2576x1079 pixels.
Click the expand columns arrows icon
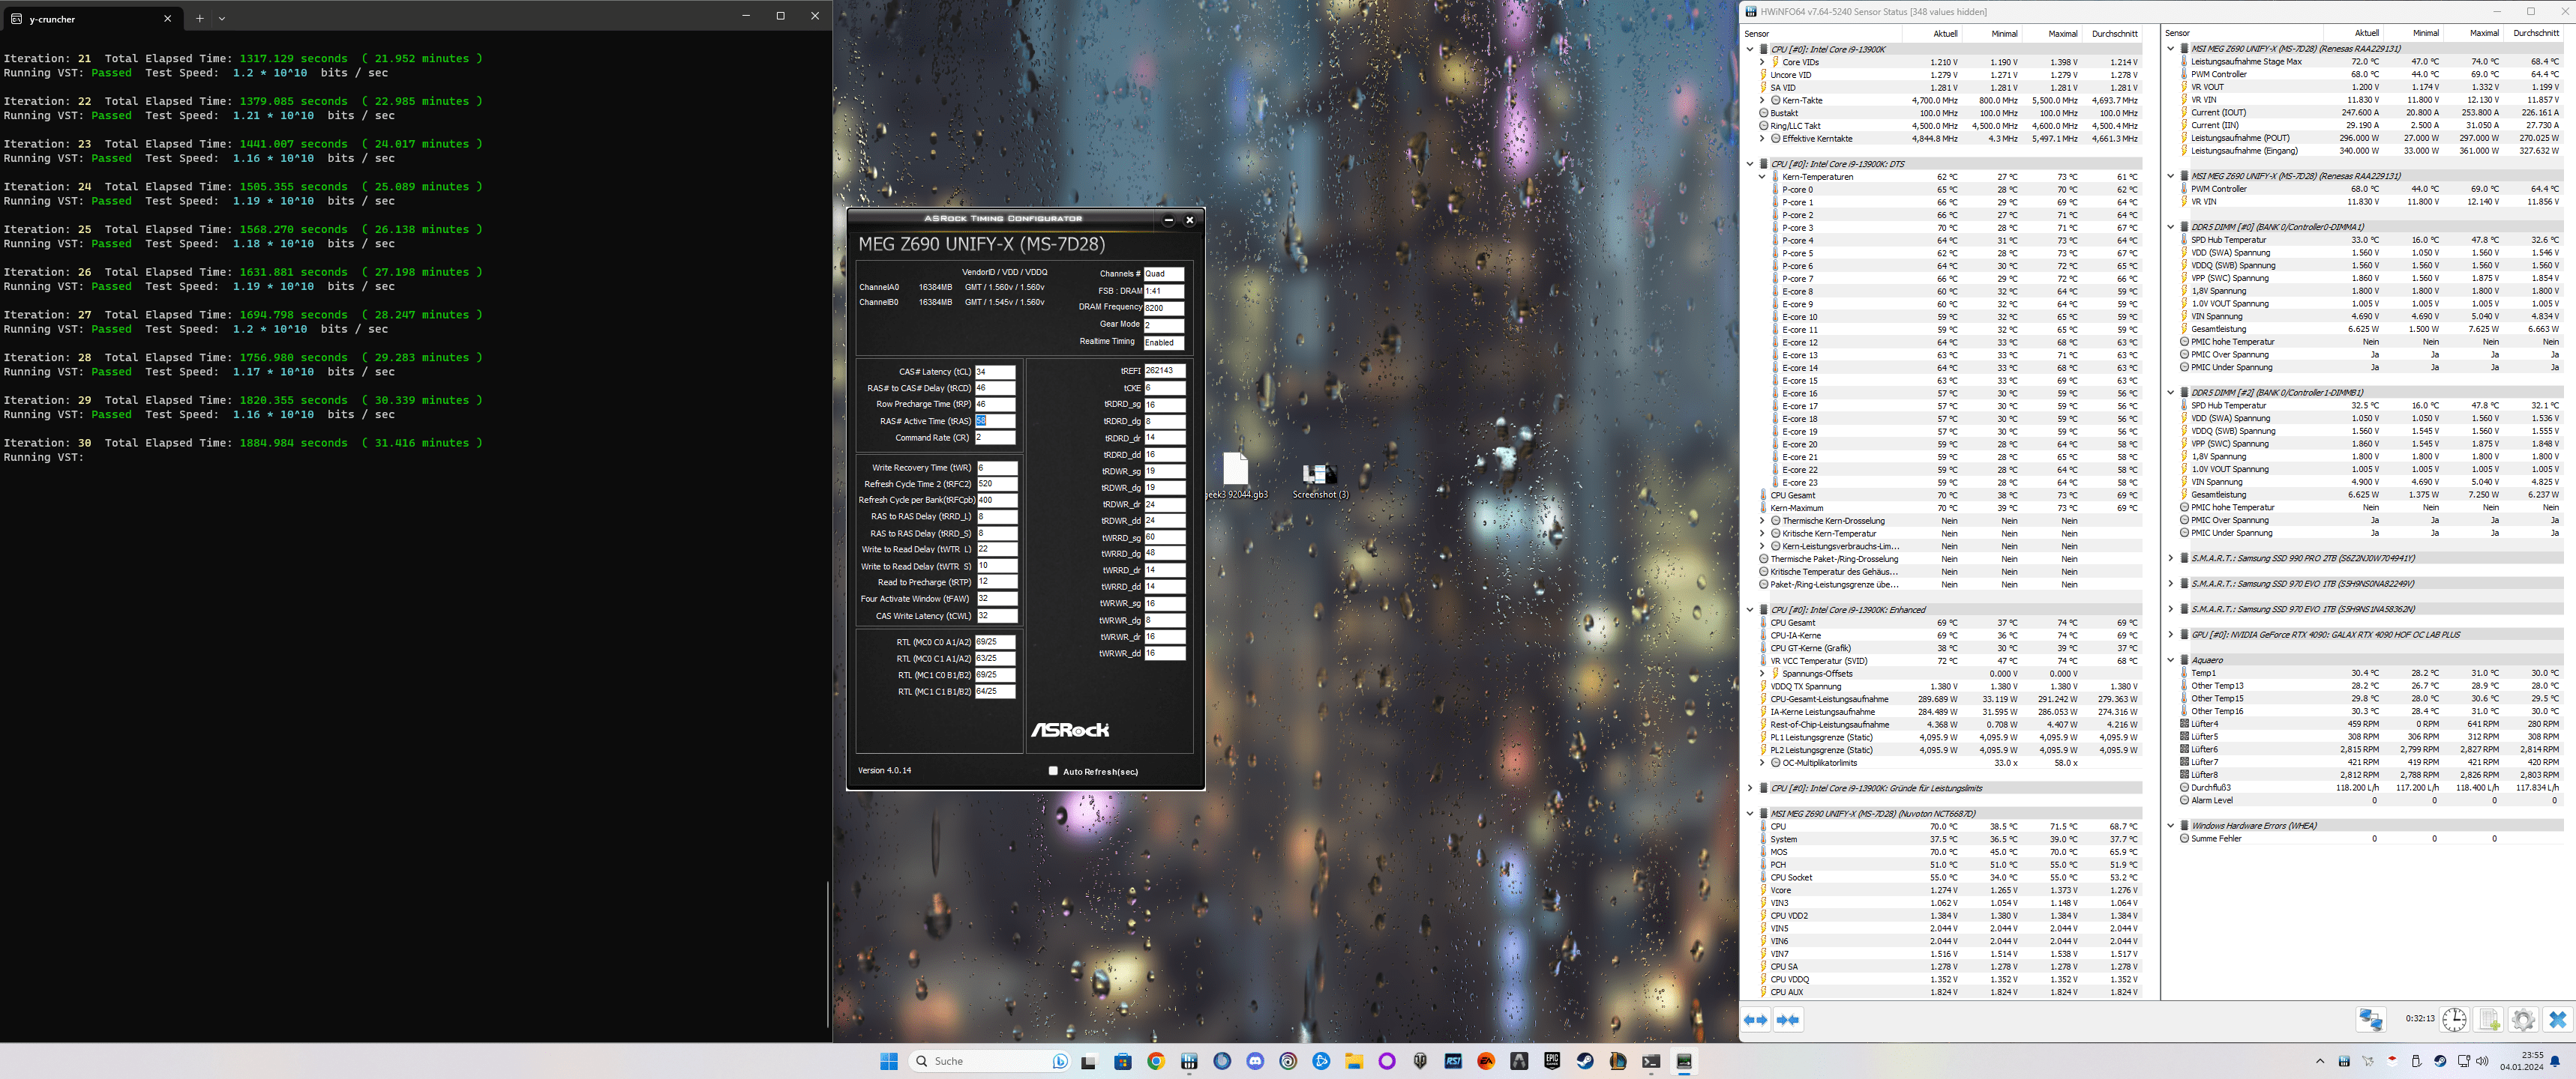coord(1756,1019)
